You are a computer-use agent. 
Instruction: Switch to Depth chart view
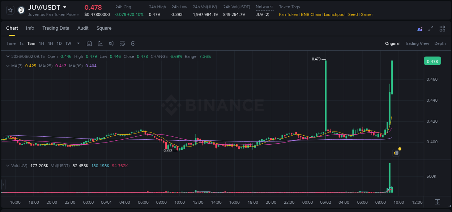click(440, 43)
